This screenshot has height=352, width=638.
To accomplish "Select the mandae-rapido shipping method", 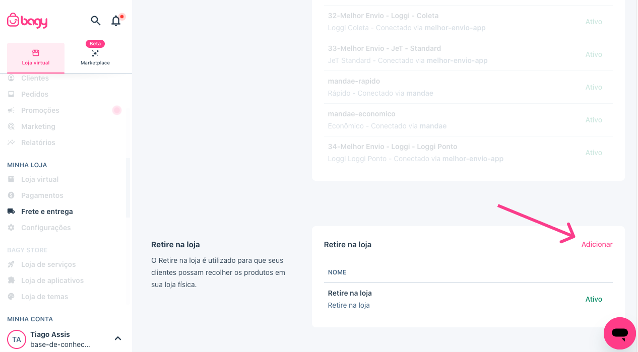I will tap(468, 87).
